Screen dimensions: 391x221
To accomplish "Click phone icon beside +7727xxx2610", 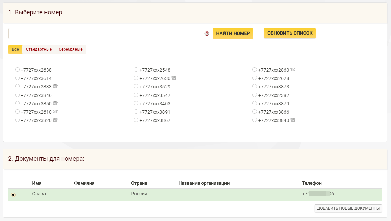I will [x=55, y=111].
